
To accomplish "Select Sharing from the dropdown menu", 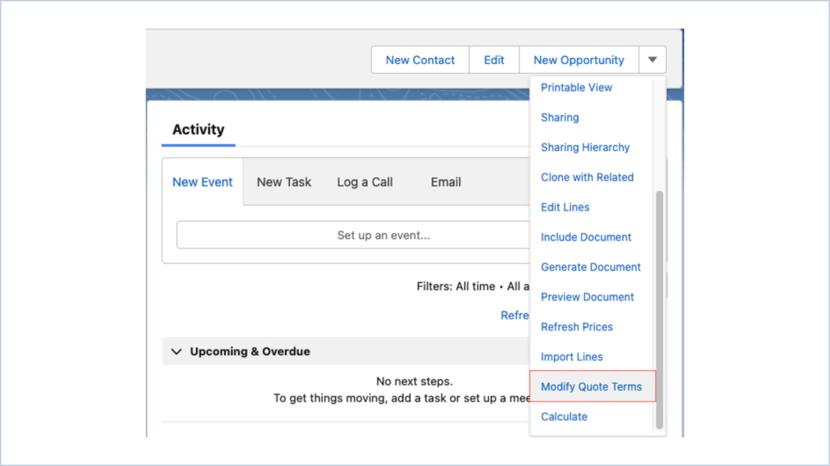I will pyautogui.click(x=559, y=117).
